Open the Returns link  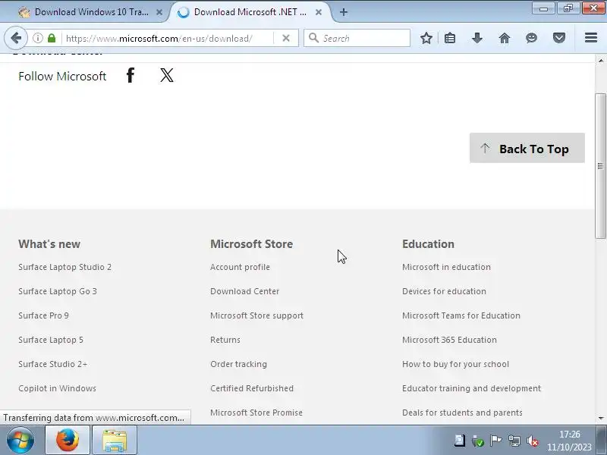click(225, 340)
